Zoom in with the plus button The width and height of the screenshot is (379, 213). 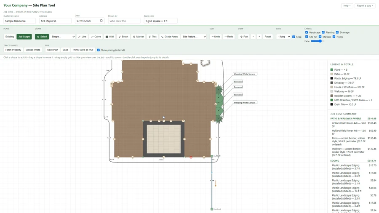click(x=259, y=37)
